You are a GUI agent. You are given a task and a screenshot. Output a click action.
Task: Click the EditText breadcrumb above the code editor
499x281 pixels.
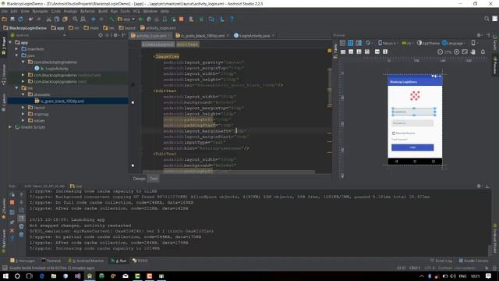coord(187,44)
